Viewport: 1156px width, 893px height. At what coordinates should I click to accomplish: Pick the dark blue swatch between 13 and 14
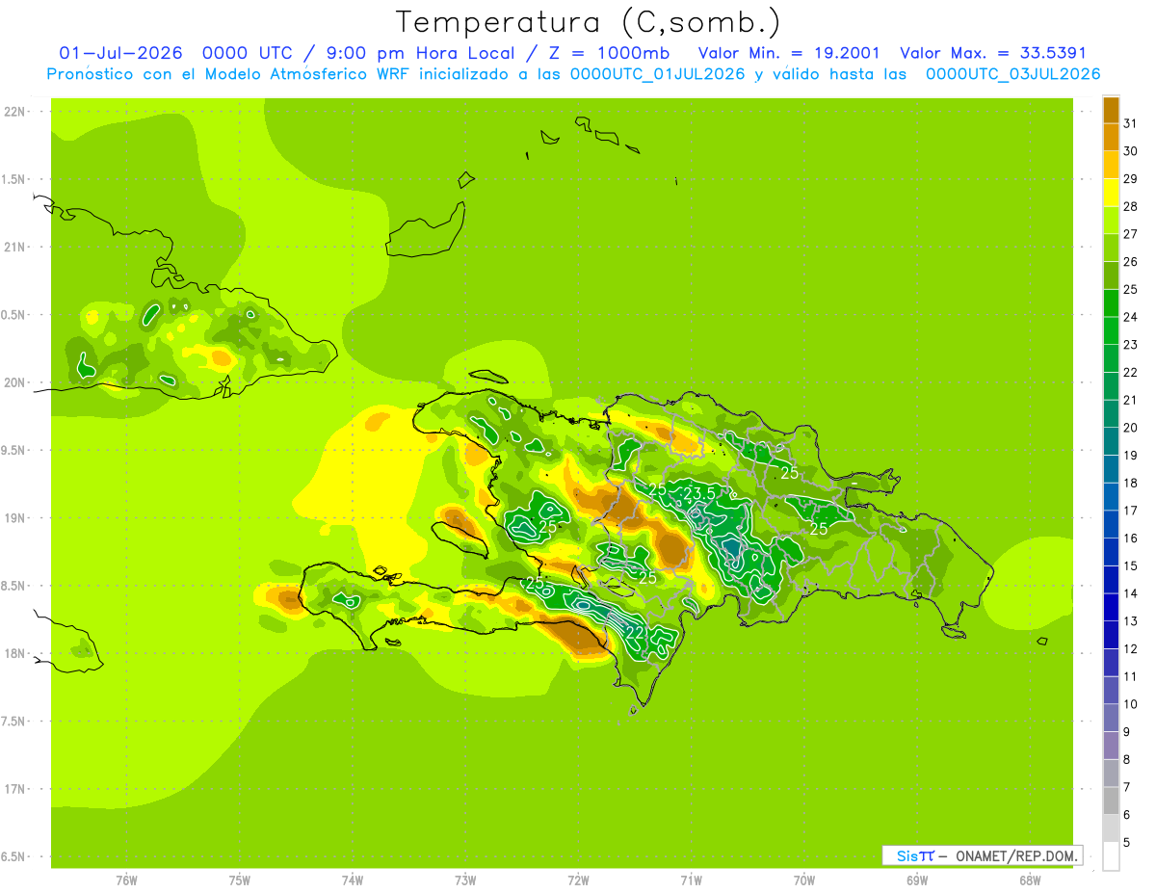(x=1111, y=607)
